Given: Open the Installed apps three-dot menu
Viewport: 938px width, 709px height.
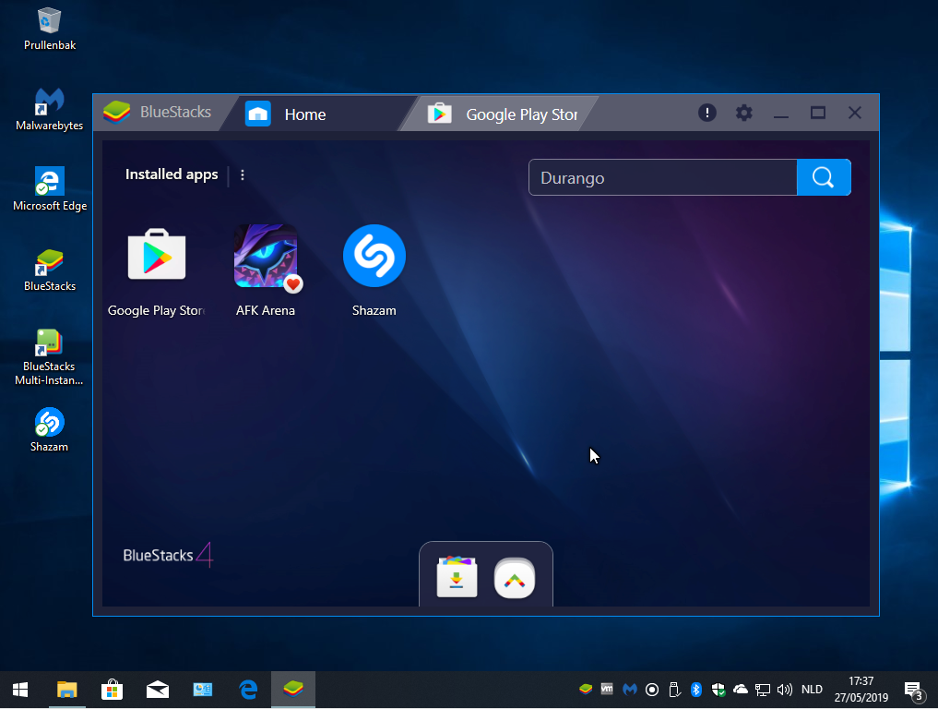Looking at the screenshot, I should click(243, 174).
